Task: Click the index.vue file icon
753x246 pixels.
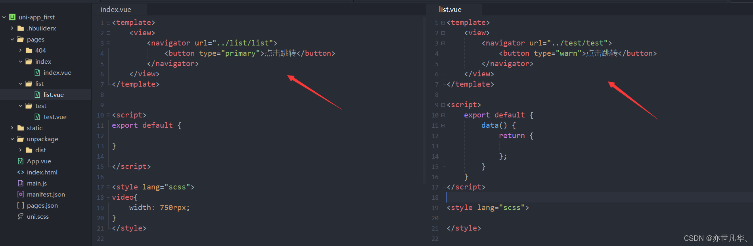Action: [x=37, y=72]
